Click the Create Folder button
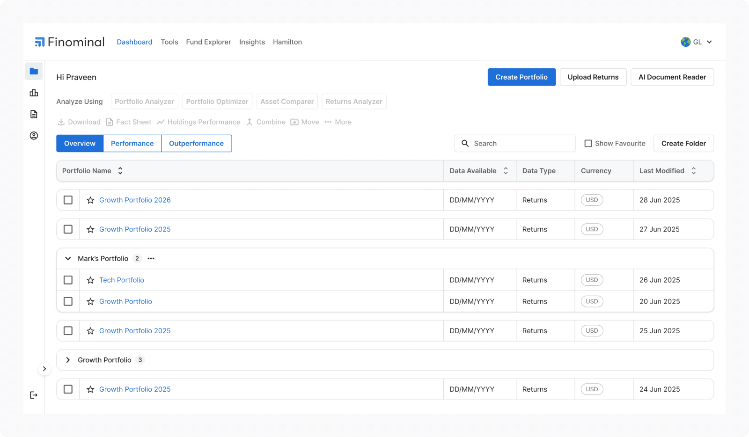 pos(683,144)
